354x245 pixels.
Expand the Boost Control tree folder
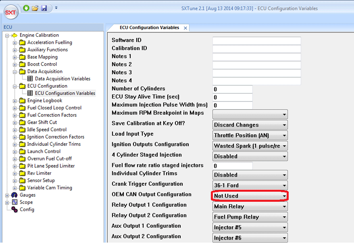tap(15, 64)
